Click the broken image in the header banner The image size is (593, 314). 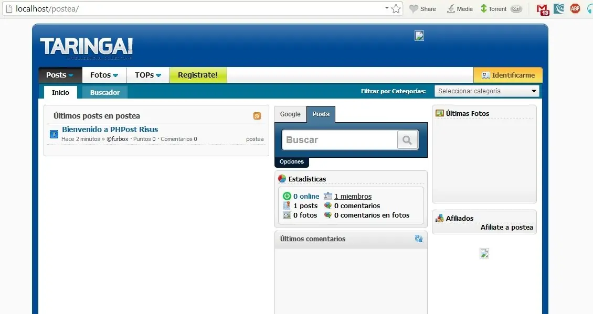pyautogui.click(x=419, y=36)
